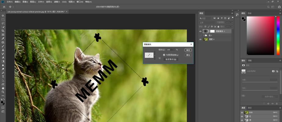
Task: Click the Select and Mask button
Action: click(270, 96)
